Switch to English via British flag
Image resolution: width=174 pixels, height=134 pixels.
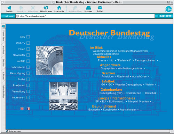pos(22,109)
